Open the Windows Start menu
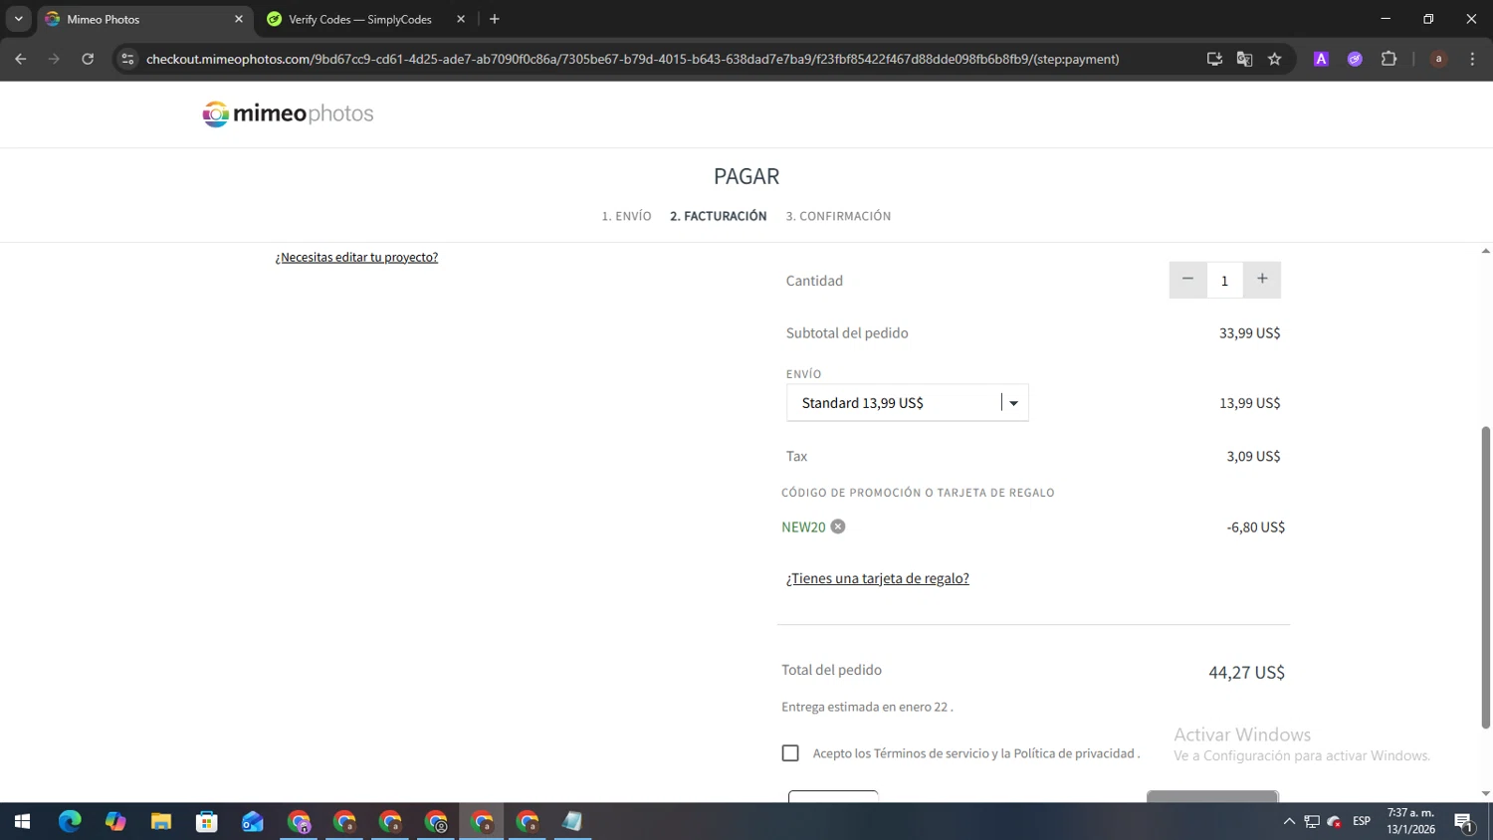The image size is (1493, 840). [x=22, y=821]
